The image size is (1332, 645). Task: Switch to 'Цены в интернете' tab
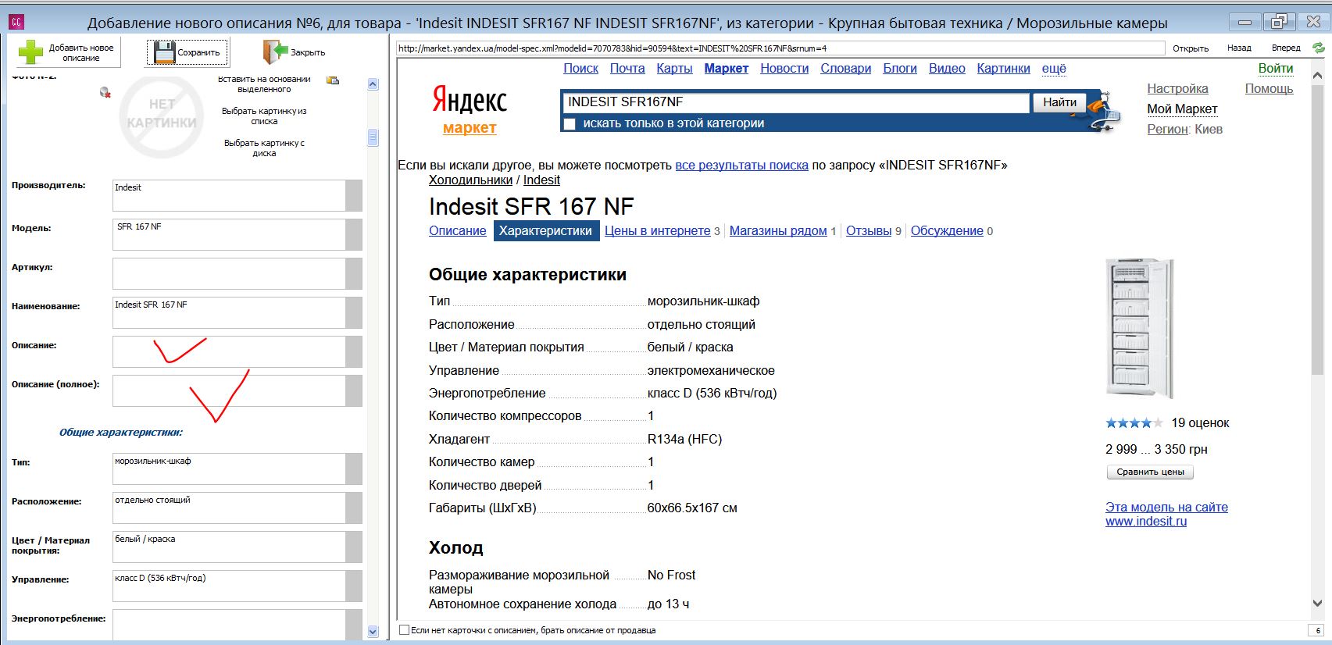click(658, 231)
